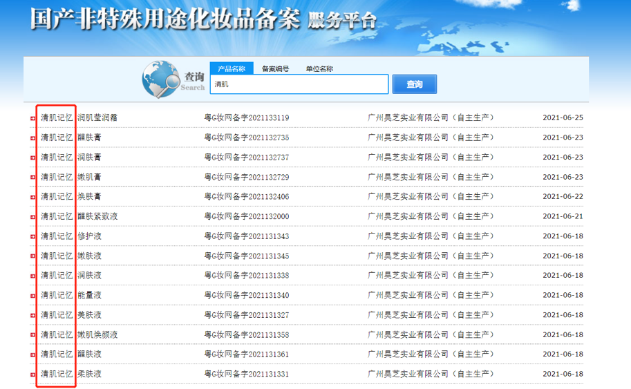
Task: Click record number 粤G妆网备字2021132737
Action: (246, 157)
